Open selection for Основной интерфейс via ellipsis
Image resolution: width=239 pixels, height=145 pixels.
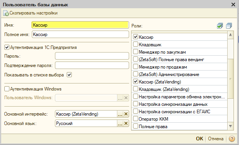(120, 114)
